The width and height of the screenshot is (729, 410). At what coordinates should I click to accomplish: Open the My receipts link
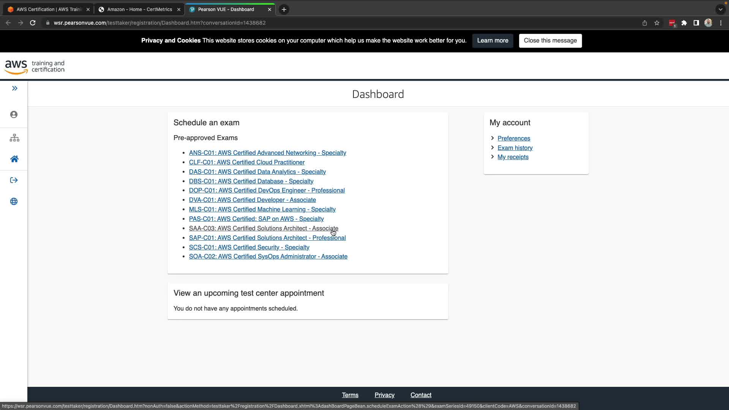point(513,157)
